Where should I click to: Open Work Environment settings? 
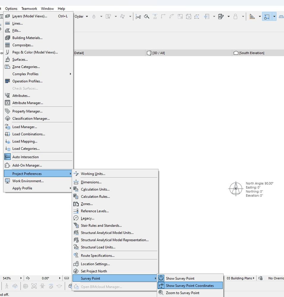click(38, 181)
